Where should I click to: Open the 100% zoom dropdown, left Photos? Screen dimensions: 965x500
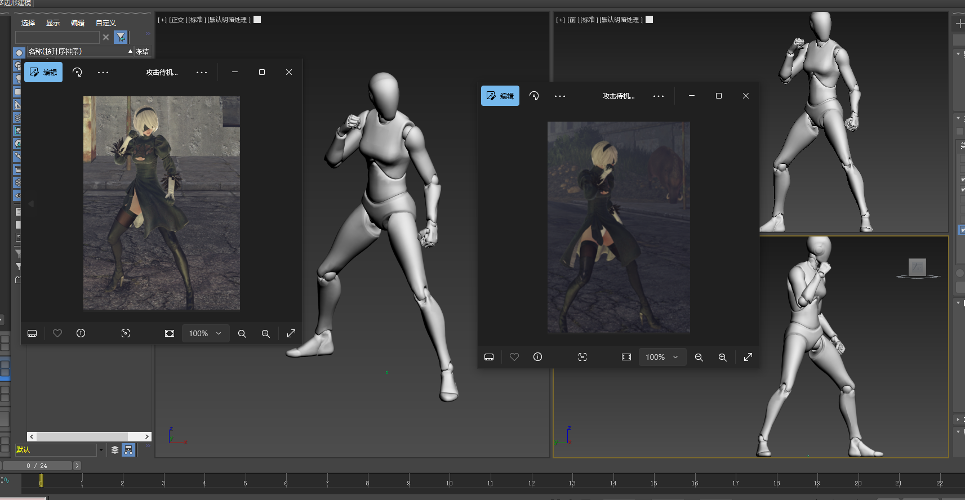[206, 333]
